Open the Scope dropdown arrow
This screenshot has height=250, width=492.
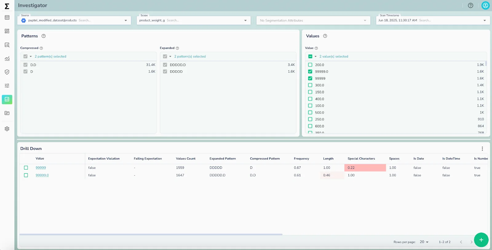tap(245, 21)
